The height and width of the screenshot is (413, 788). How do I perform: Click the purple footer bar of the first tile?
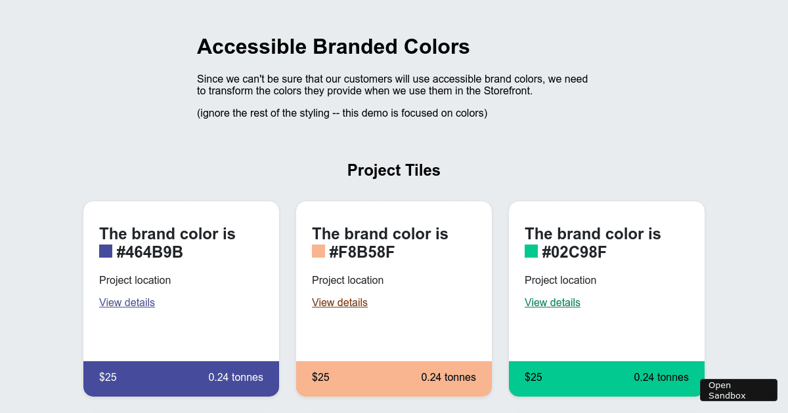[181, 378]
